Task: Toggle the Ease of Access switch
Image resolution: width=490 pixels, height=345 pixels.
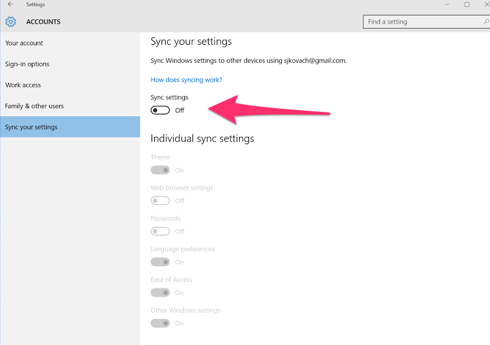Action: click(160, 292)
